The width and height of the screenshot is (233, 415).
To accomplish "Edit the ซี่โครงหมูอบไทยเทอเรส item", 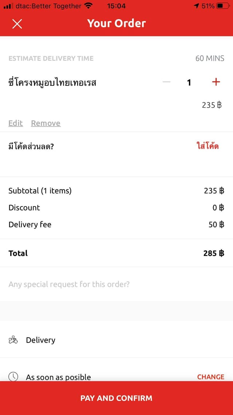I will (x=15, y=123).
